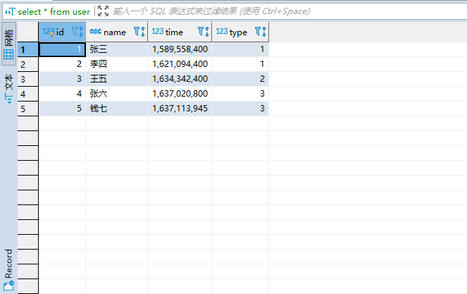Click the expand filter panel icon
The width and height of the screenshot is (467, 294).
click(103, 11)
